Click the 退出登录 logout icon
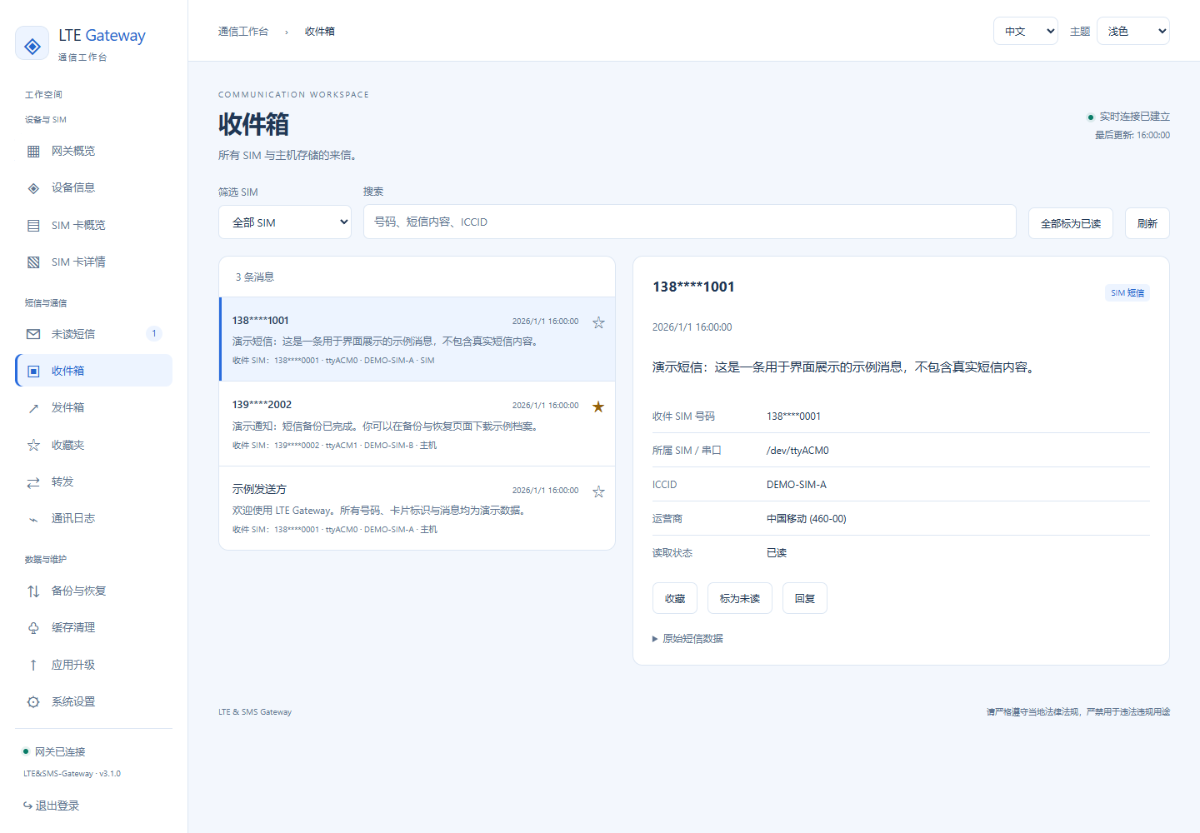Viewport: 1200px width, 833px height. (x=27, y=806)
